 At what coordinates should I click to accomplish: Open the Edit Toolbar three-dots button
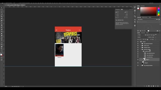[x=2, y=51]
